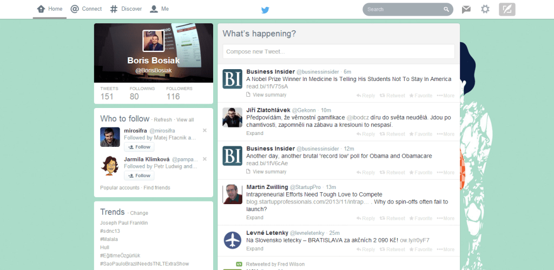
Task: Reply to the Obamacare poll tweet
Action: pyautogui.click(x=366, y=172)
